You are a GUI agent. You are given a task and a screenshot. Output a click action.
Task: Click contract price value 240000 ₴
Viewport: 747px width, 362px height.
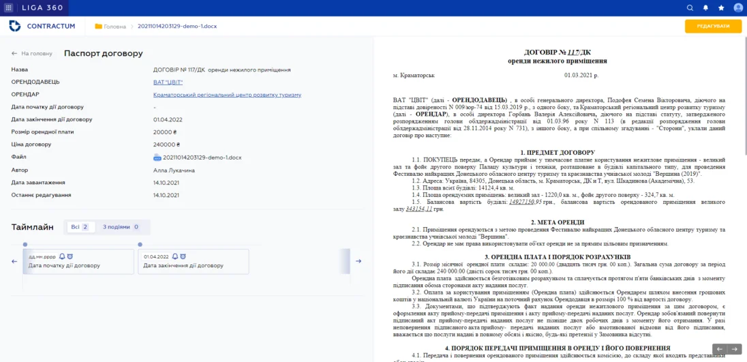pos(166,145)
